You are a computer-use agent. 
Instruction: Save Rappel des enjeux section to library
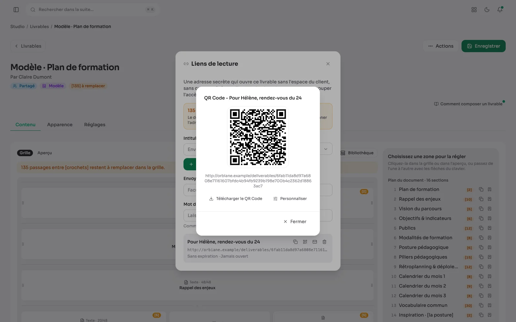490,199
